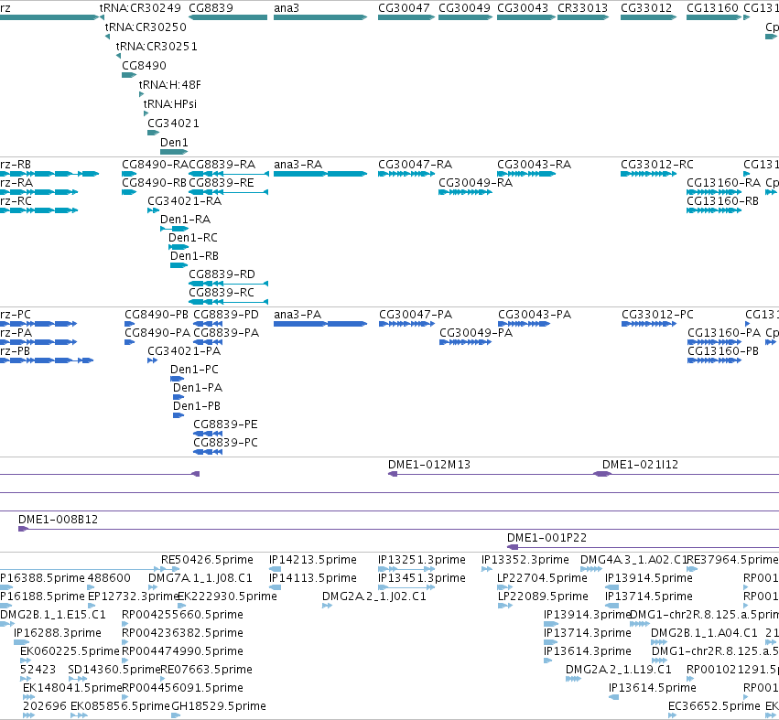Select protein Den1-PC label
The height and width of the screenshot is (720, 779).
click(194, 370)
